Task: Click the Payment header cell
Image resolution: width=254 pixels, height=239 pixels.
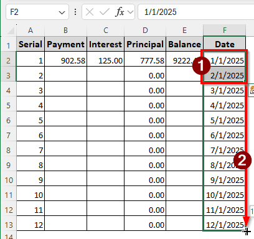Action: tap(66, 44)
